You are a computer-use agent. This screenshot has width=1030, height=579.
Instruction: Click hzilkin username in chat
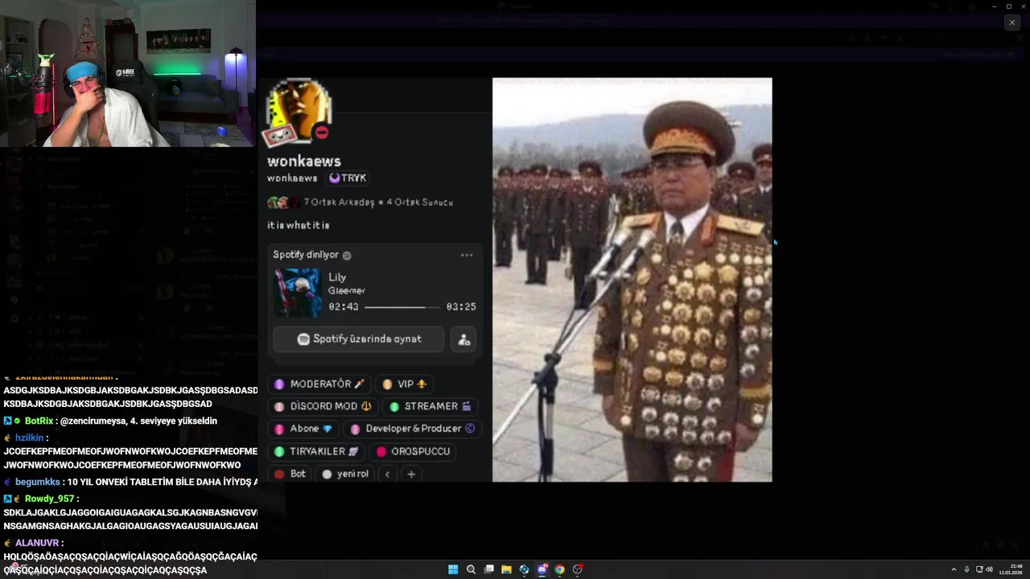click(29, 438)
